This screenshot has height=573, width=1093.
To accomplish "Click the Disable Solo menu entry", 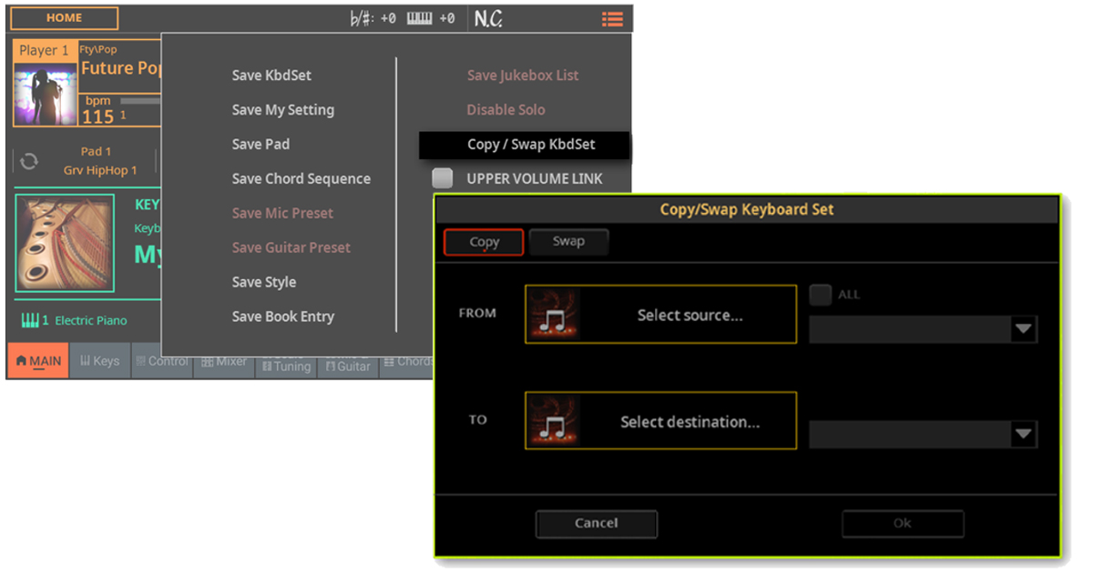I will [x=506, y=110].
